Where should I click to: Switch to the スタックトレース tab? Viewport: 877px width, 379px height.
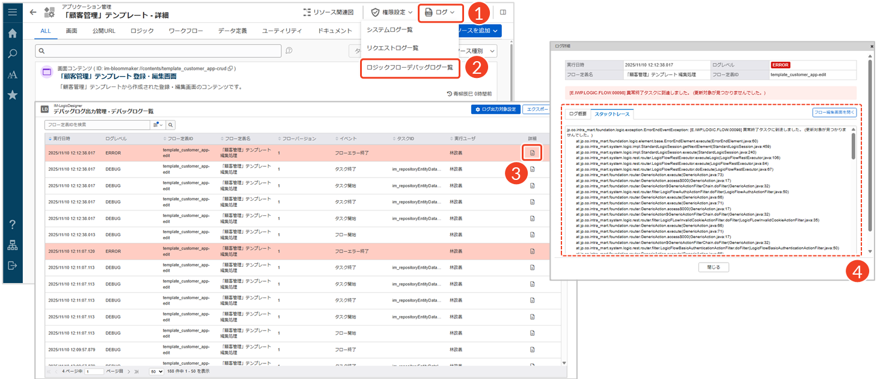611,113
